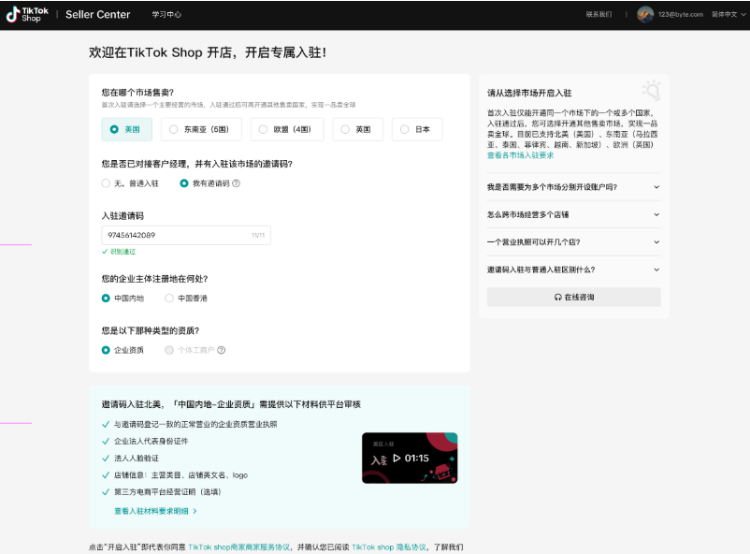Click the 入驻邀请码 input field
Viewport: 750px width, 554px height.
pyautogui.click(x=186, y=235)
